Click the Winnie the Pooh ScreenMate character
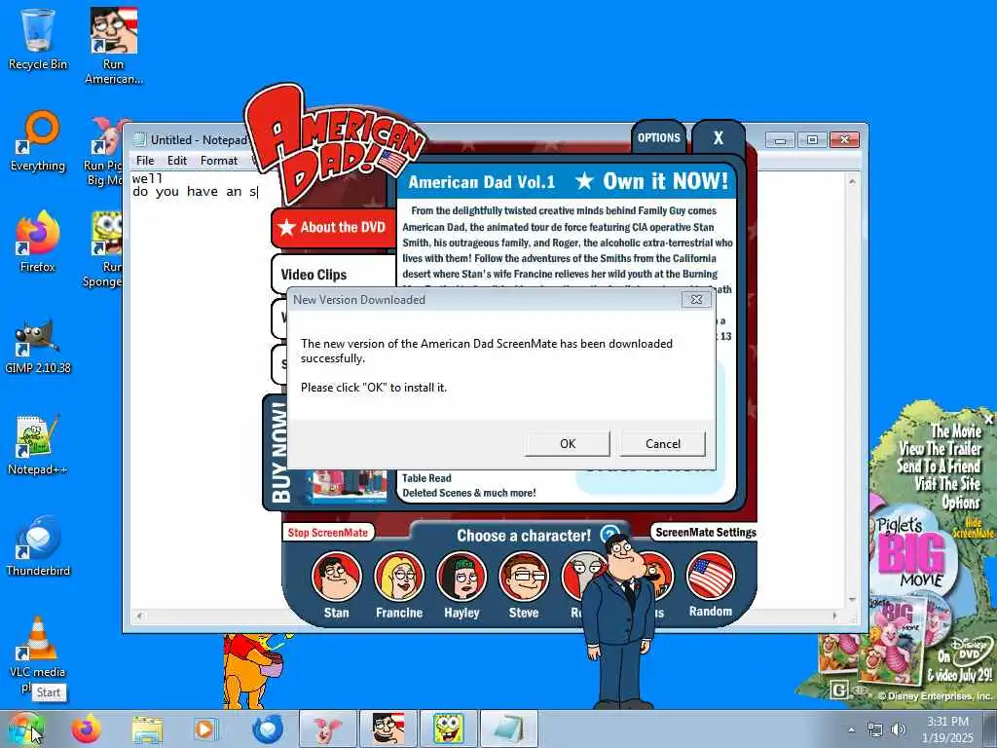The width and height of the screenshot is (997, 748). [x=256, y=671]
